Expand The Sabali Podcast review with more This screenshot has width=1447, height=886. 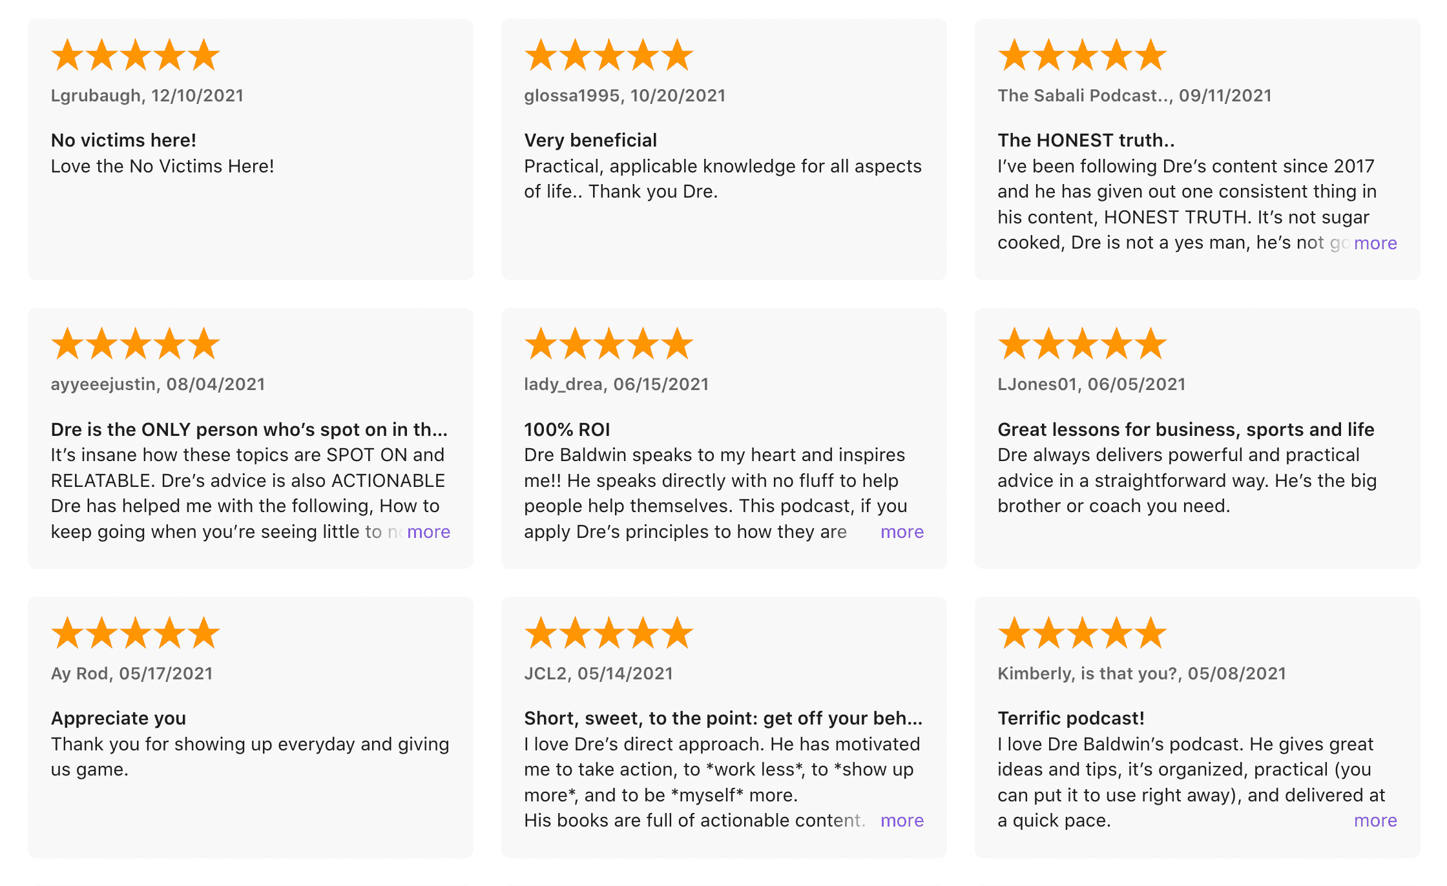pos(1375,243)
